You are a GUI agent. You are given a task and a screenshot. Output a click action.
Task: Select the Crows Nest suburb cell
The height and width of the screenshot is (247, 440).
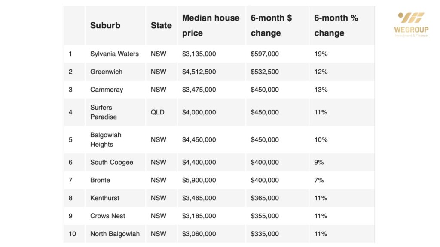pos(108,216)
